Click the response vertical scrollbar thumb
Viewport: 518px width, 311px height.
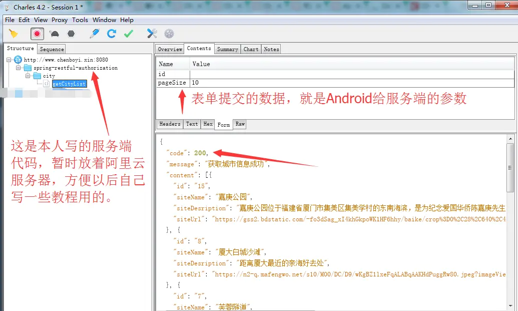[510, 168]
